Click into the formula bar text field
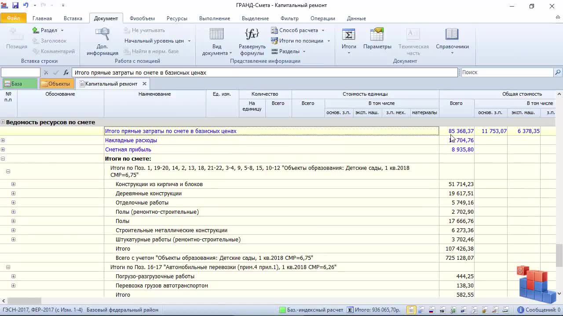The image size is (563, 316). [x=265, y=72]
